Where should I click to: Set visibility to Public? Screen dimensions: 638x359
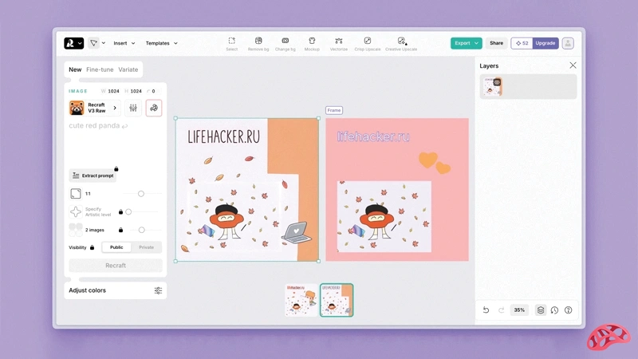116,247
